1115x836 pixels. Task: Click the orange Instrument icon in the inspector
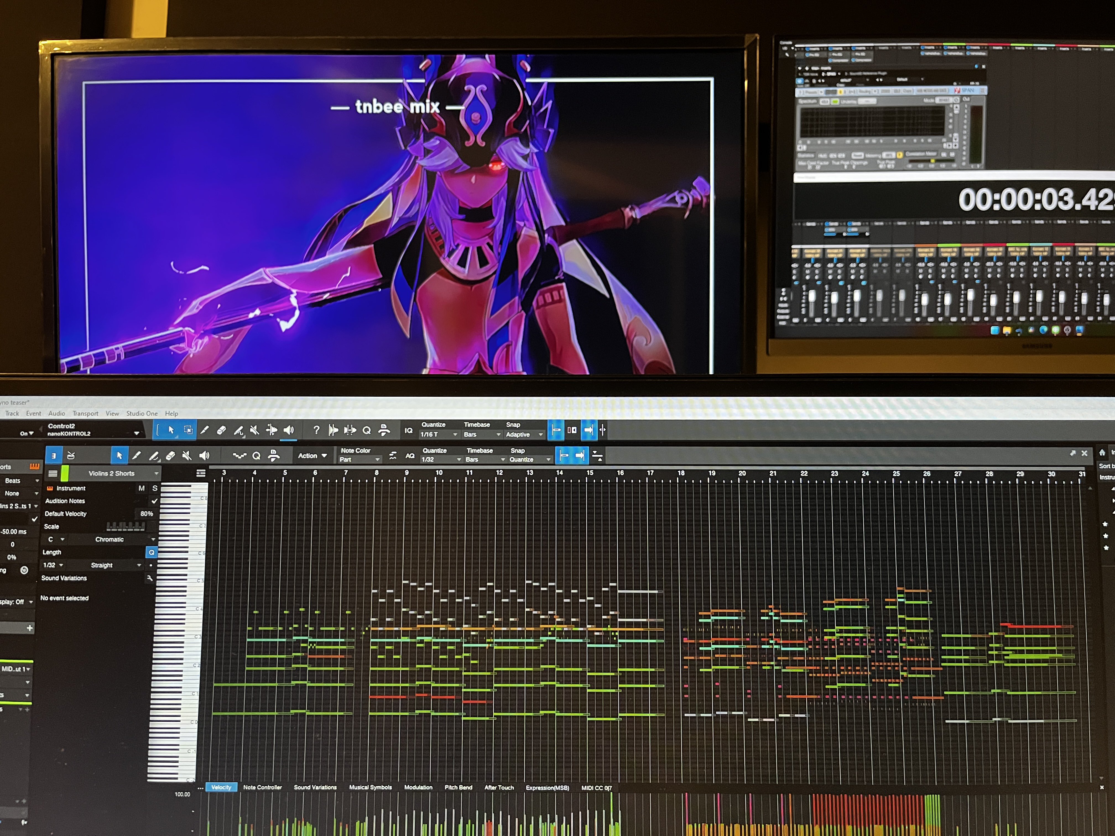tap(50, 488)
